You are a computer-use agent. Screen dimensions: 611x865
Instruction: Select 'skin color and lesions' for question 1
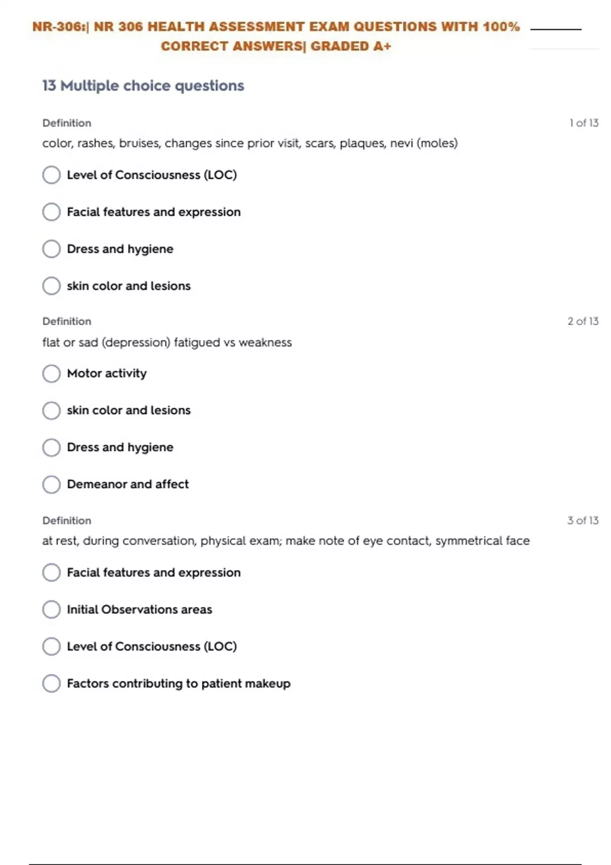click(51, 286)
